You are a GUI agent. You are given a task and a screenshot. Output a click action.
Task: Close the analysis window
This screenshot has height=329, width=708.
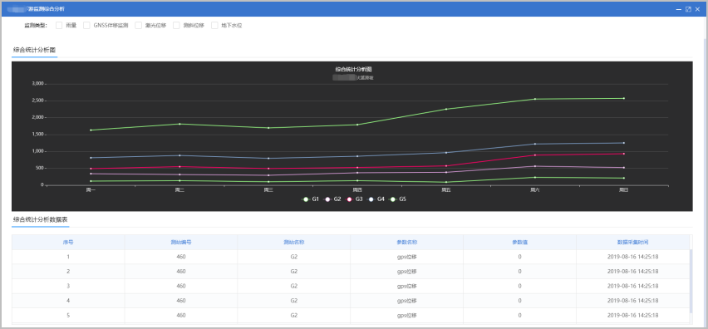pos(698,9)
